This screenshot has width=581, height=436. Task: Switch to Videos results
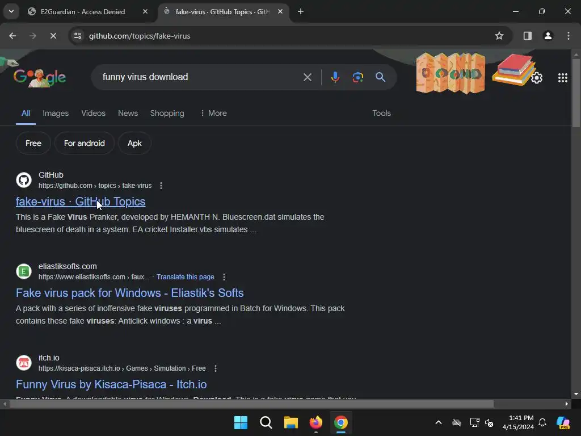coord(94,113)
